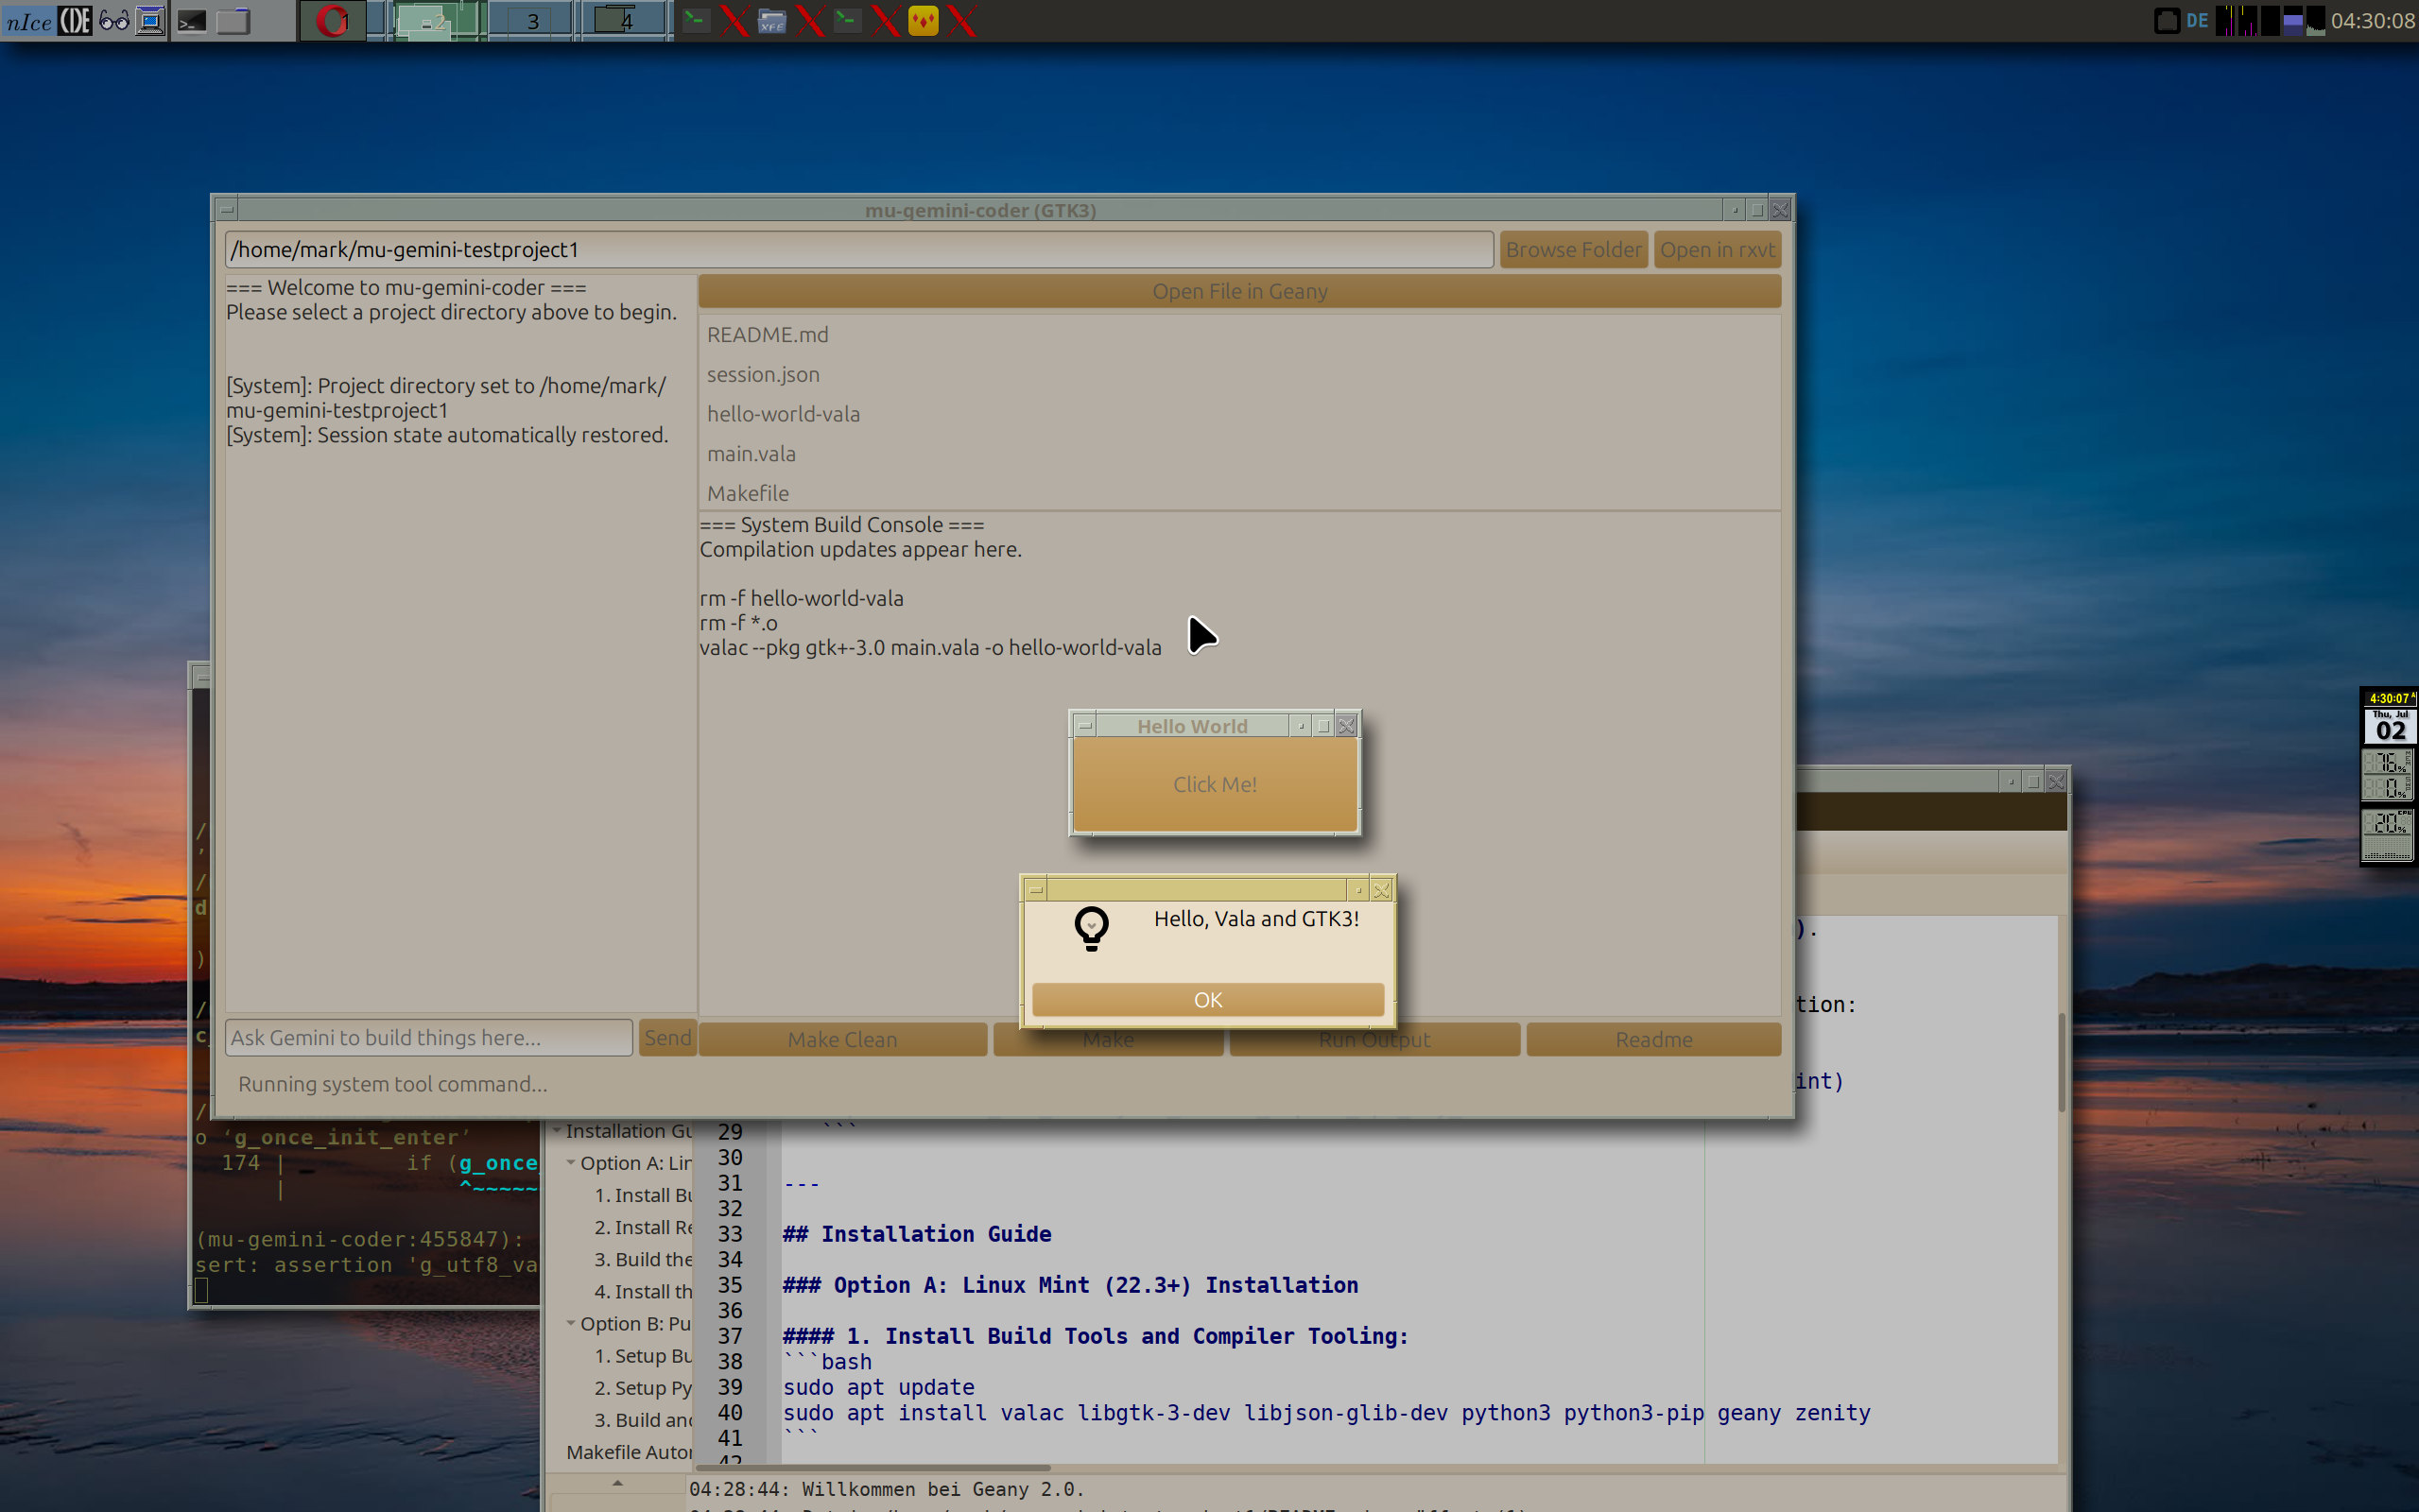This screenshot has height=1512, width=2419.
Task: Close the first terminal task with its red X
Action: click(734, 20)
